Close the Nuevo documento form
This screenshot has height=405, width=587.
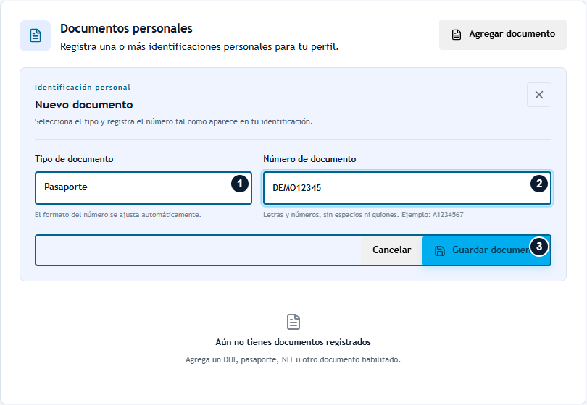tap(538, 95)
